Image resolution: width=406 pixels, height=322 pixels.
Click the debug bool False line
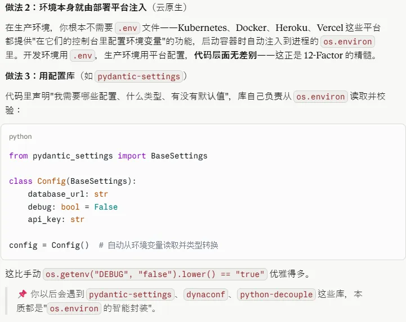[73, 207]
